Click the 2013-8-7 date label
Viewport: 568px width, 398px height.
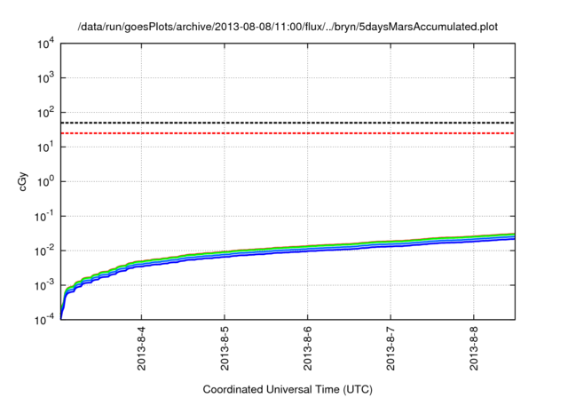pos(390,348)
